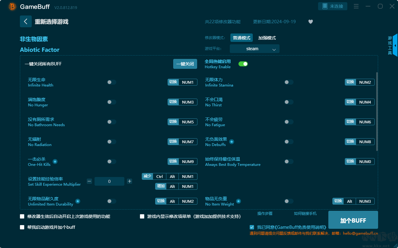This screenshot has height=248, width=398.
Task: Open the GameBuff免责使用说明 link
Action: [300, 227]
